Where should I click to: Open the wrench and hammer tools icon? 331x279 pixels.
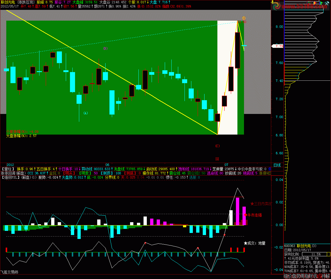point(327,4)
